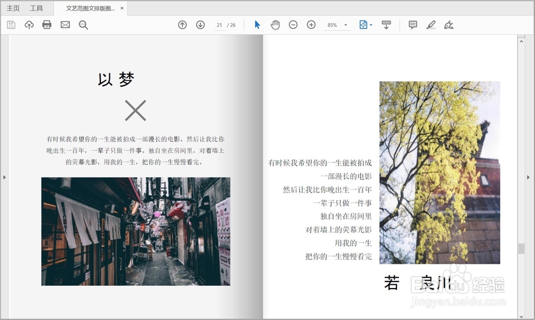
Task: Select the Email attachment icon
Action: coord(65,25)
